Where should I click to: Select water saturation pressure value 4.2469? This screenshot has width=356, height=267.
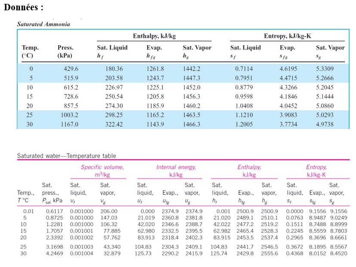(x=54, y=254)
